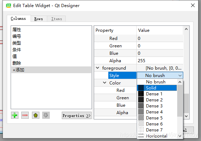The image size is (201, 141).
Task: Pick the Dense 3 pattern icon
Action: [141, 106]
